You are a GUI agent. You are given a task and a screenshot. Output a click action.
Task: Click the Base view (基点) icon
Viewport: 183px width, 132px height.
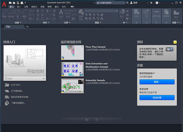coord(176,14)
